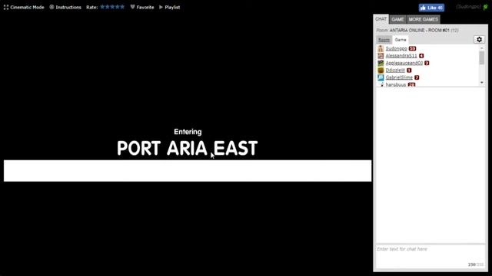Click Applesauceand03's avatar icon
This screenshot has height=276, width=492.
click(x=381, y=63)
